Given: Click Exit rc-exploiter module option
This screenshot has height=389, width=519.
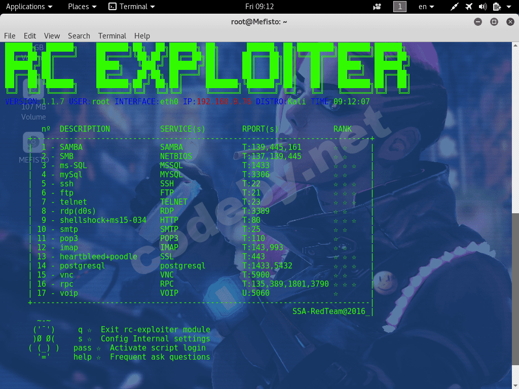Looking at the screenshot, I should [x=156, y=329].
